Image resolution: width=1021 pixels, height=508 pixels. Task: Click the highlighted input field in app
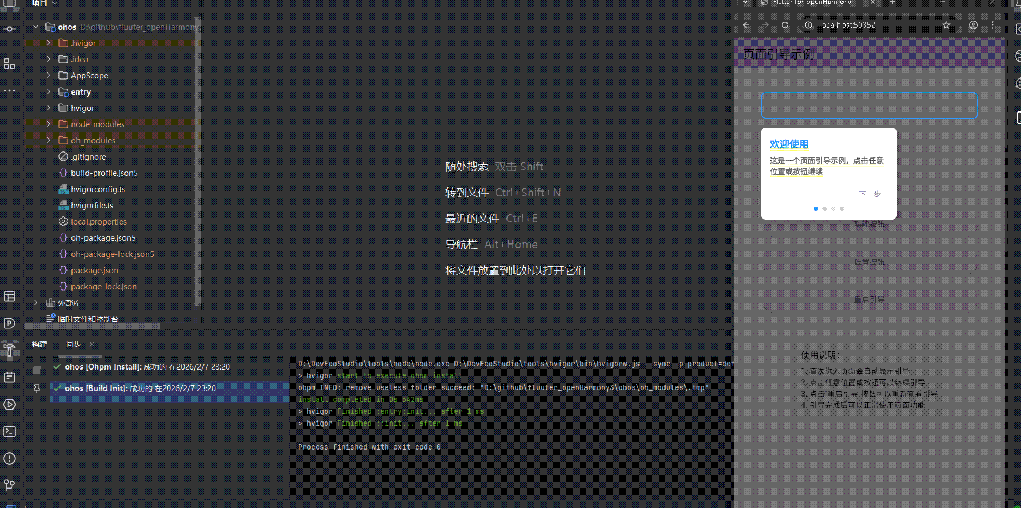point(870,105)
